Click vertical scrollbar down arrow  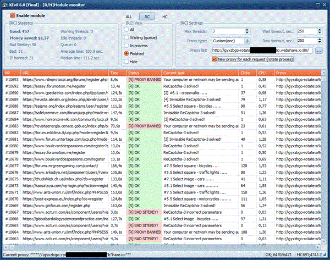(x=324, y=241)
